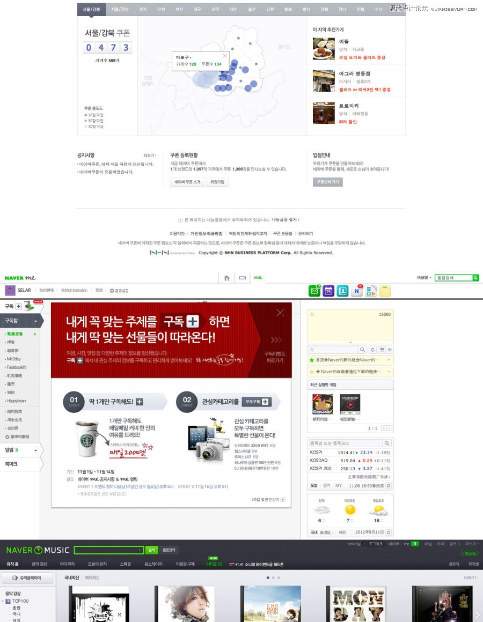The width and height of the screenshot is (483, 622).
Task: Open the Godwars game thumbnail
Action: tap(322, 405)
